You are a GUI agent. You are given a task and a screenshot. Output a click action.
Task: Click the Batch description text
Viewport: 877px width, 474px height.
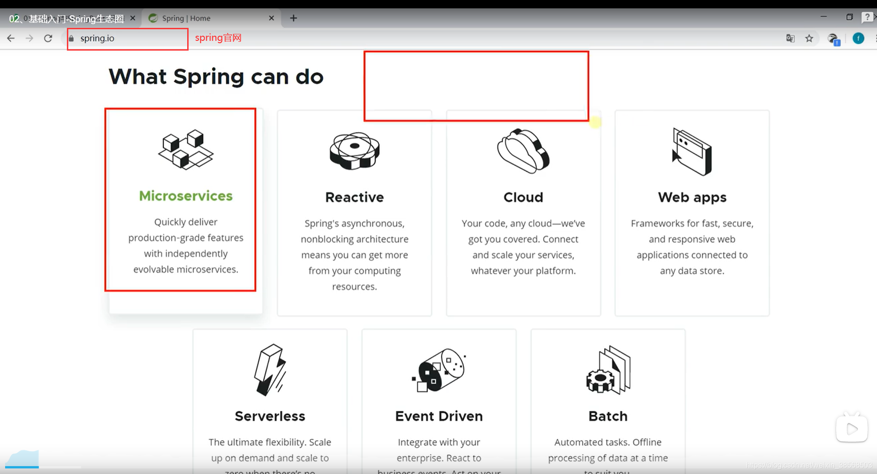coord(608,455)
